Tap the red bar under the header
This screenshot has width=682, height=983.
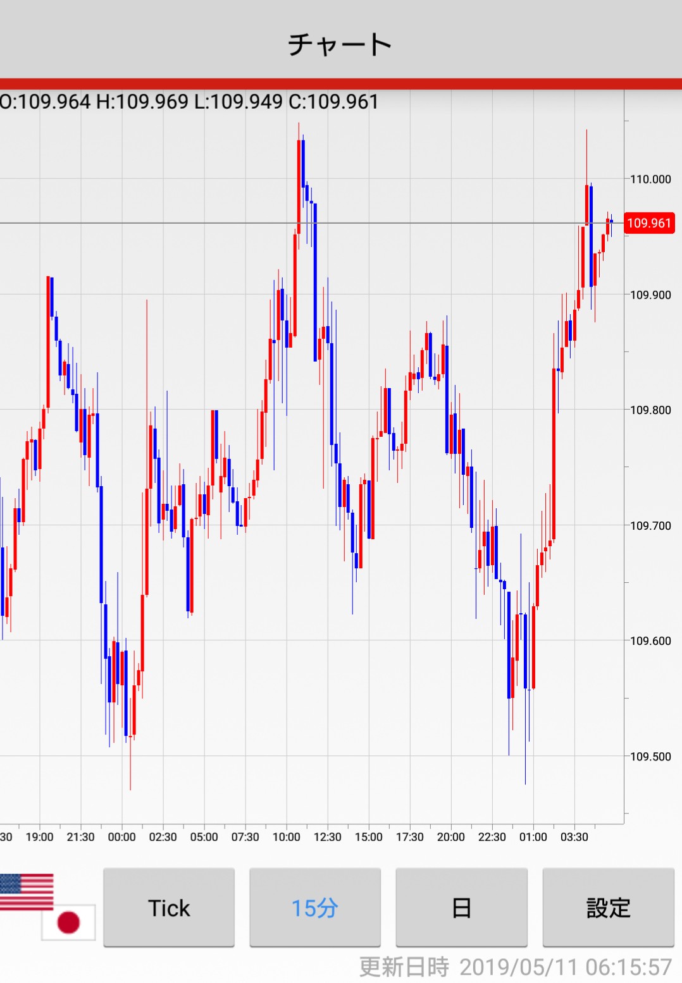click(341, 83)
